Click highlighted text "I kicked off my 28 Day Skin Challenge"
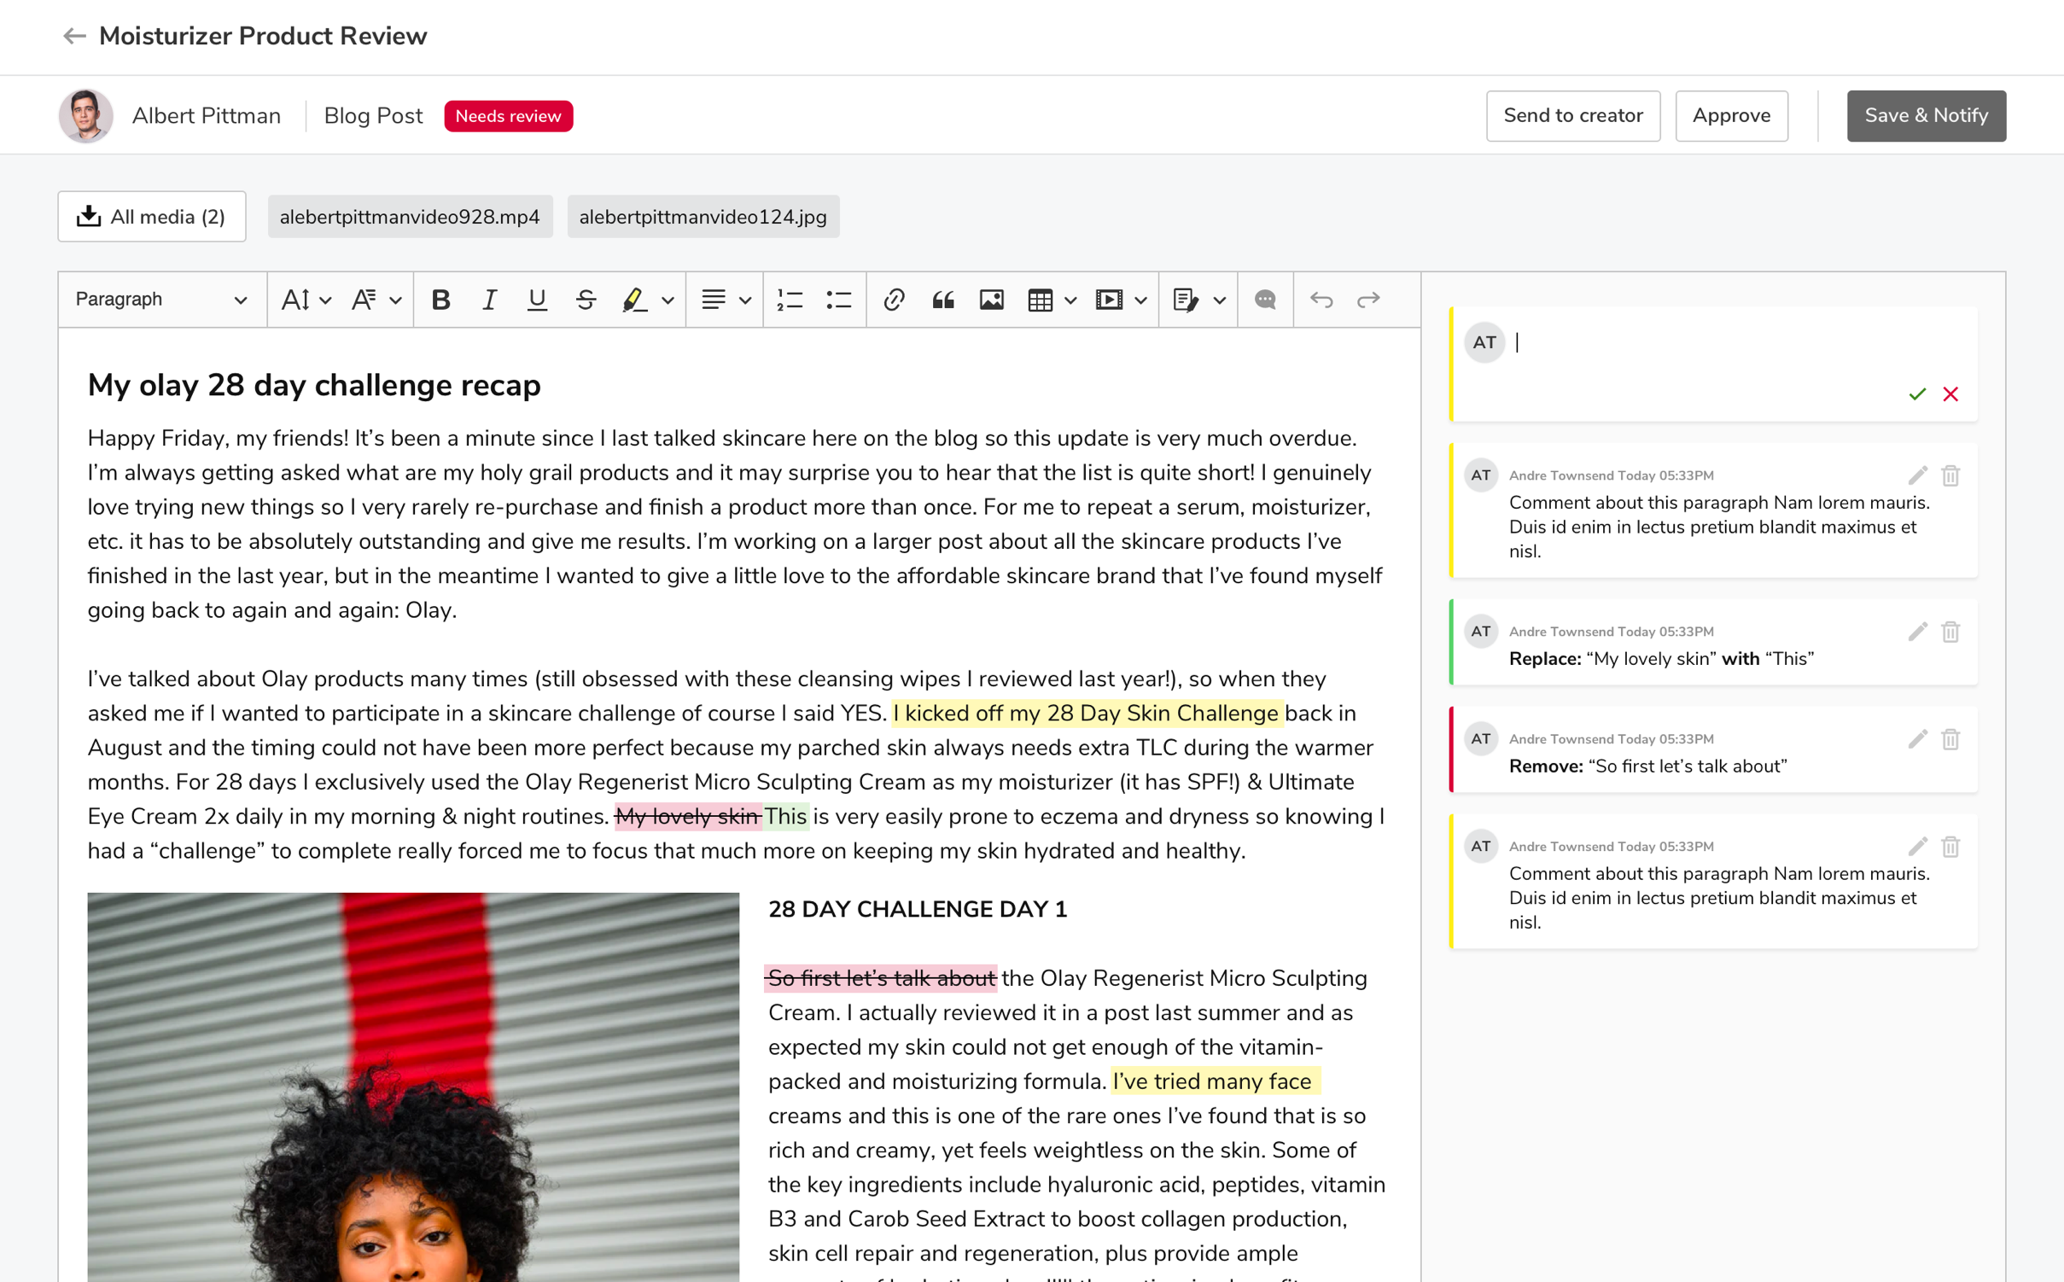The height and width of the screenshot is (1282, 2064). click(1086, 714)
